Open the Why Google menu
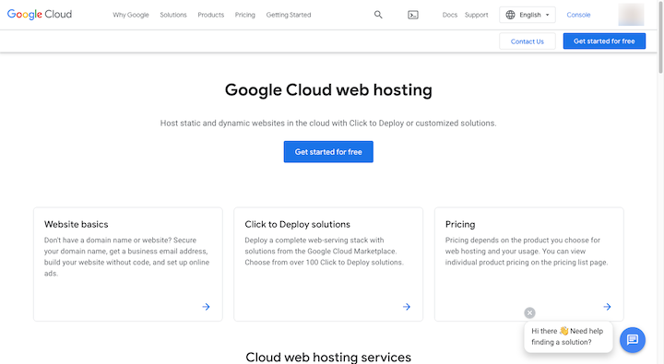The width and height of the screenshot is (664, 364). [x=131, y=15]
